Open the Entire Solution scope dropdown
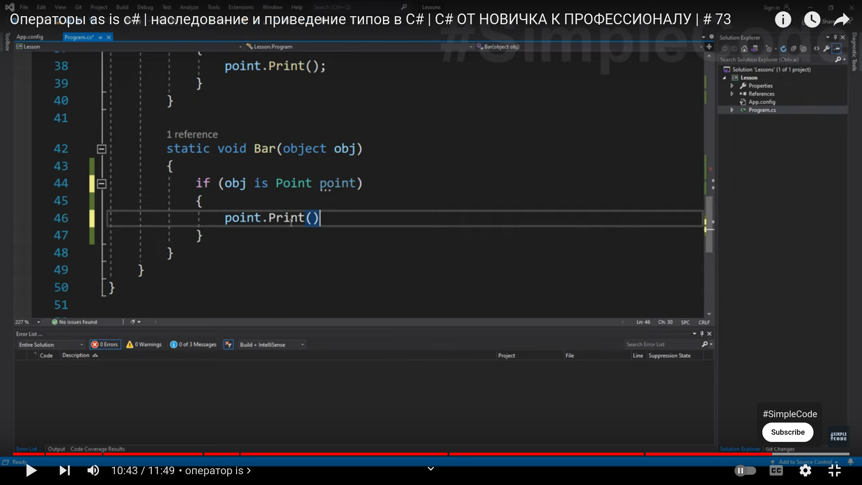Image resolution: width=862 pixels, height=485 pixels. 51,344
